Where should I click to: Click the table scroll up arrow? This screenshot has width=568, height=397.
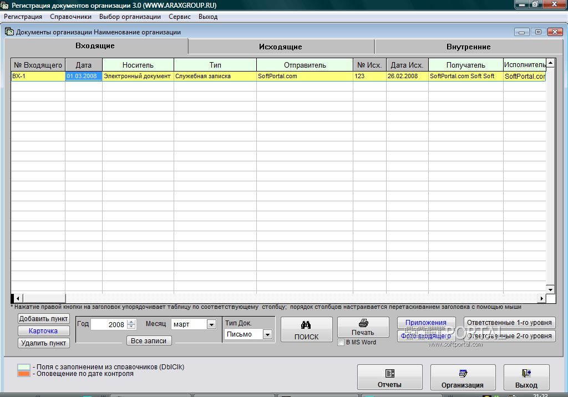(x=550, y=63)
